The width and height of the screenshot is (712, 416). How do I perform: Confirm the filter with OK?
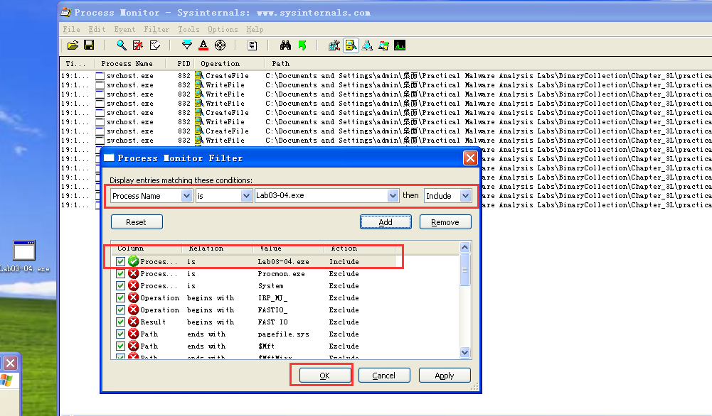tap(324, 376)
